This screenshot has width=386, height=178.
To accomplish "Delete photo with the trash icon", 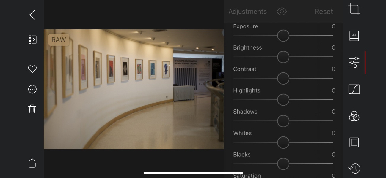I will 32,109.
